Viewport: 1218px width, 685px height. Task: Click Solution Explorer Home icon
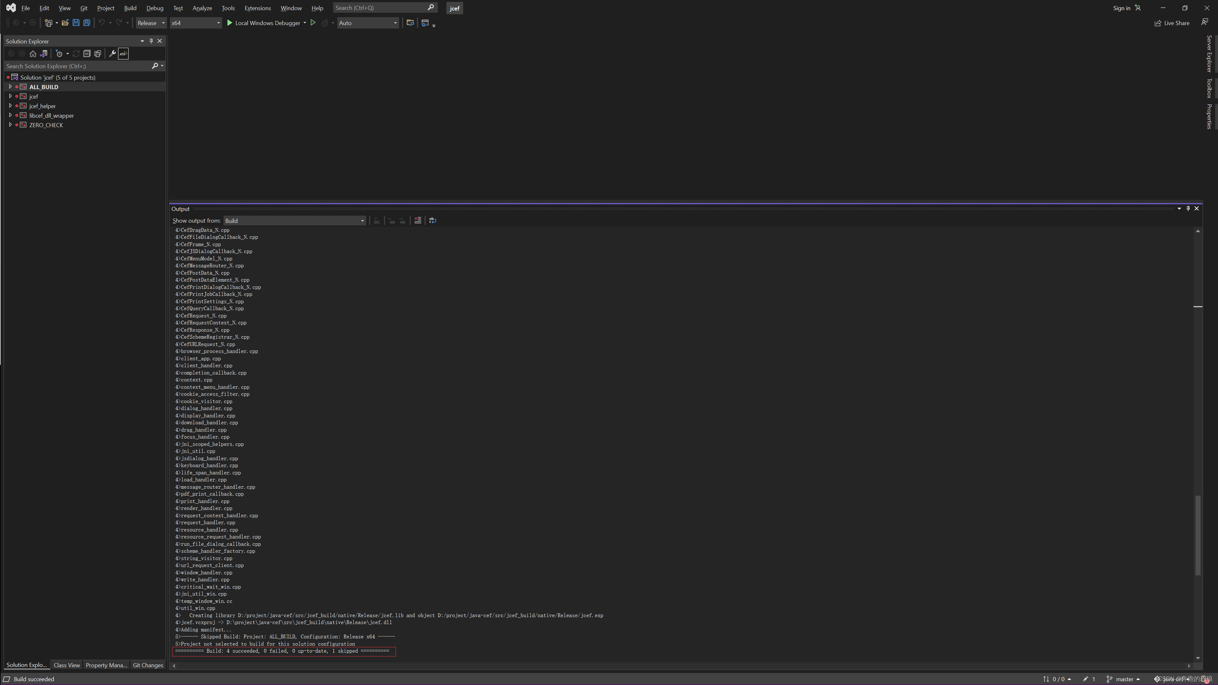click(33, 54)
